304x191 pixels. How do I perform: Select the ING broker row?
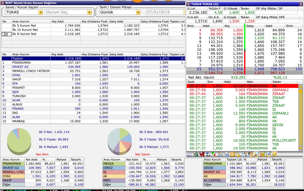coord(93,113)
